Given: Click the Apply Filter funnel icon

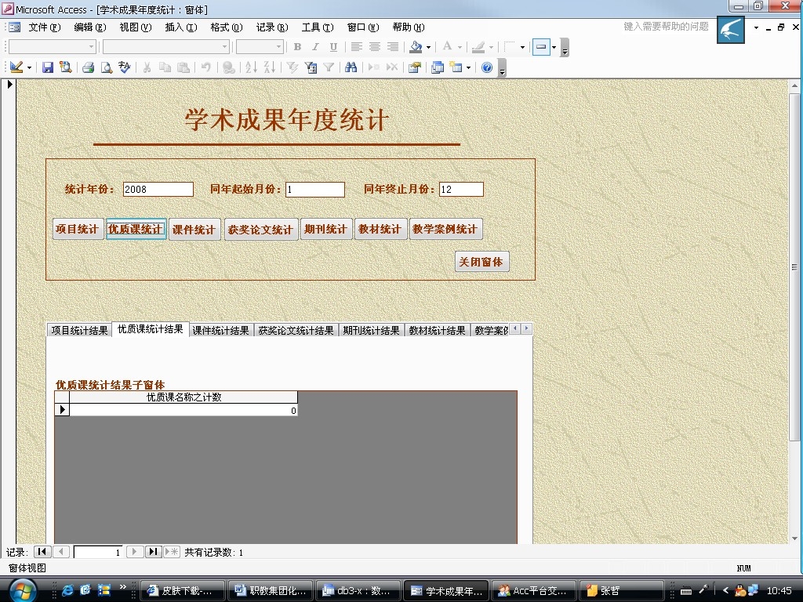Looking at the screenshot, I should (x=329, y=67).
